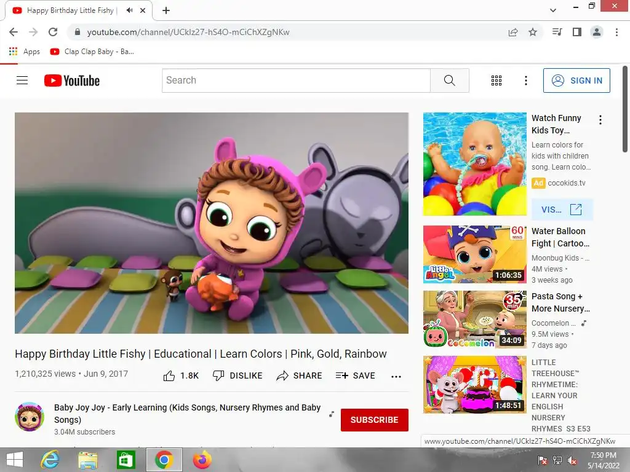The width and height of the screenshot is (630, 472).
Task: Open Baby Joy Joy channel avatar
Action: point(30,417)
